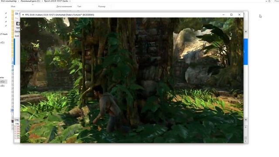Click the Rpcs3-v0.0.9-10127-hacks breadcrumb in Explorer
This screenshot has width=279, height=157.
coord(56,1)
